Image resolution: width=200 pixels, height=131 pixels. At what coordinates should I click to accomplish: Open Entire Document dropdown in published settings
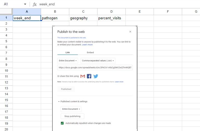point(71,109)
